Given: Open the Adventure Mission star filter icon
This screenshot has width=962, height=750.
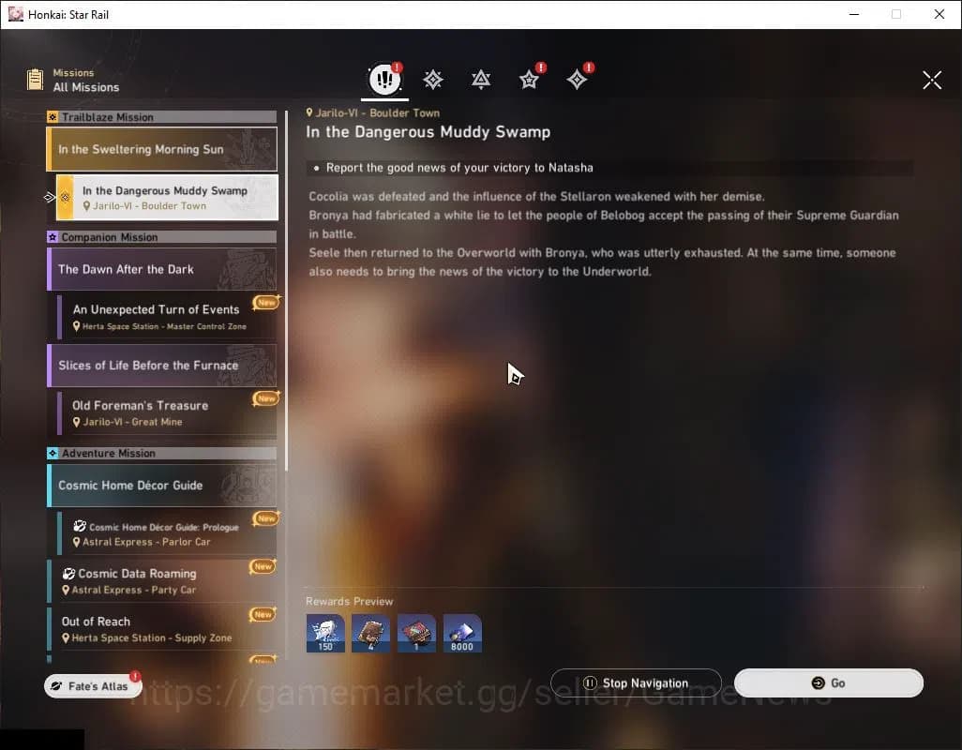Looking at the screenshot, I should tap(529, 80).
